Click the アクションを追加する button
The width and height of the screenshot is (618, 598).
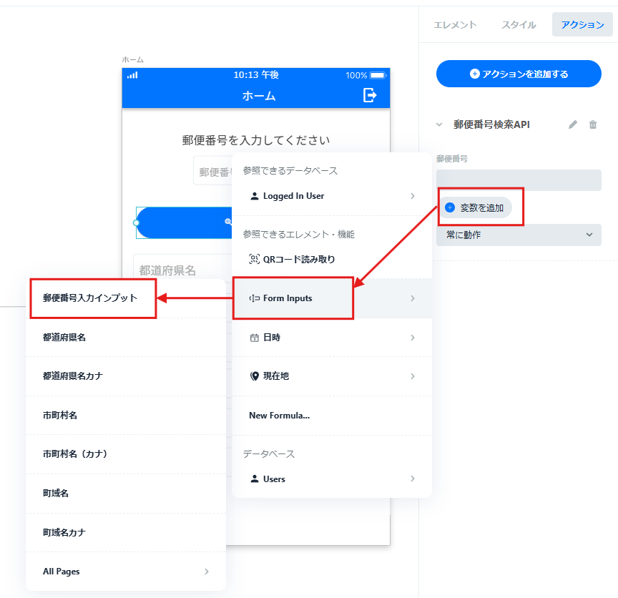[519, 74]
